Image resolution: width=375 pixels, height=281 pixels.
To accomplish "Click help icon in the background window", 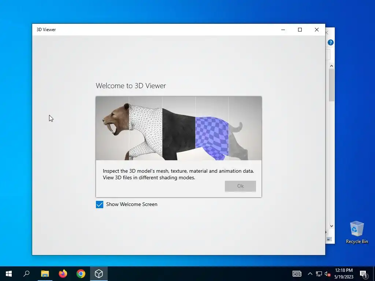I will click(x=331, y=42).
